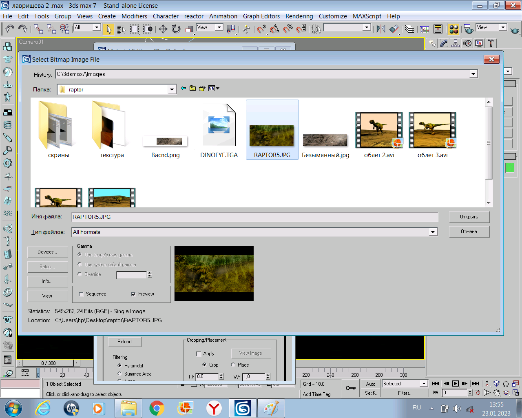Activate the Unlink Selection tool

(51, 29)
